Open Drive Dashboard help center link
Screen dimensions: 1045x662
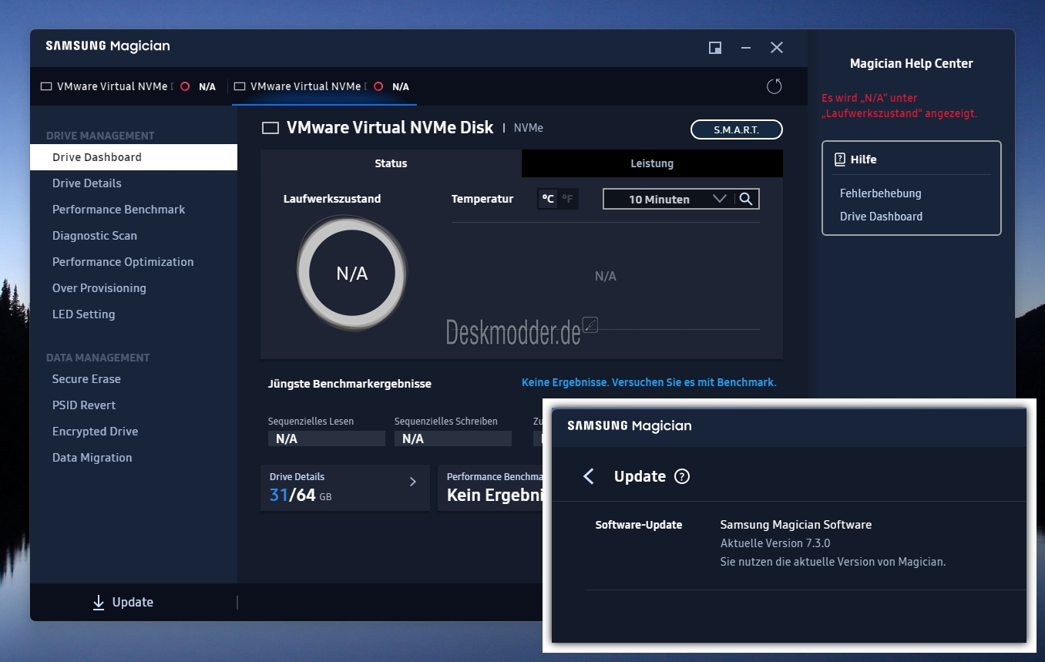tap(881, 217)
